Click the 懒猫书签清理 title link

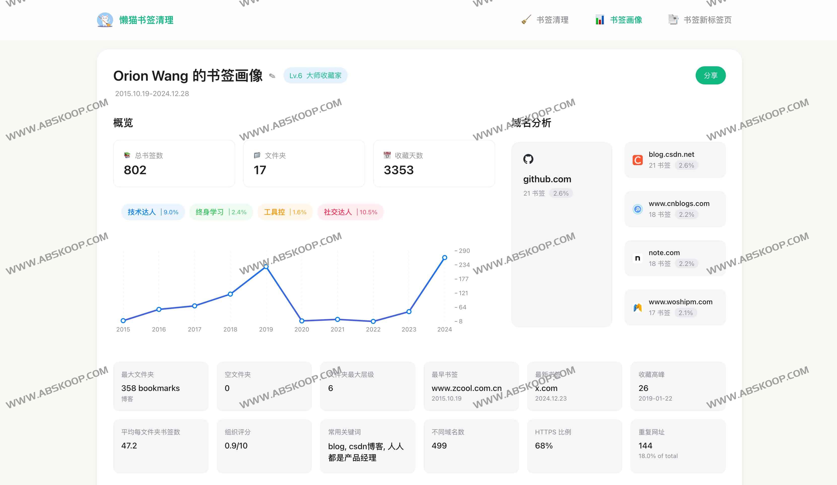point(146,20)
